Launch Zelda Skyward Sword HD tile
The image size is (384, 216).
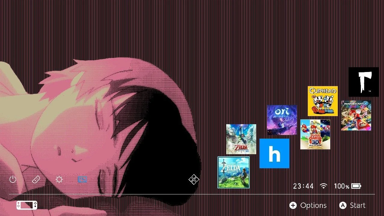click(x=241, y=139)
